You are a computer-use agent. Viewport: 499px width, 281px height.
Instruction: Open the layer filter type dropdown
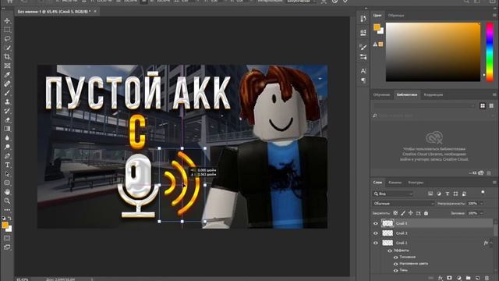click(393, 194)
